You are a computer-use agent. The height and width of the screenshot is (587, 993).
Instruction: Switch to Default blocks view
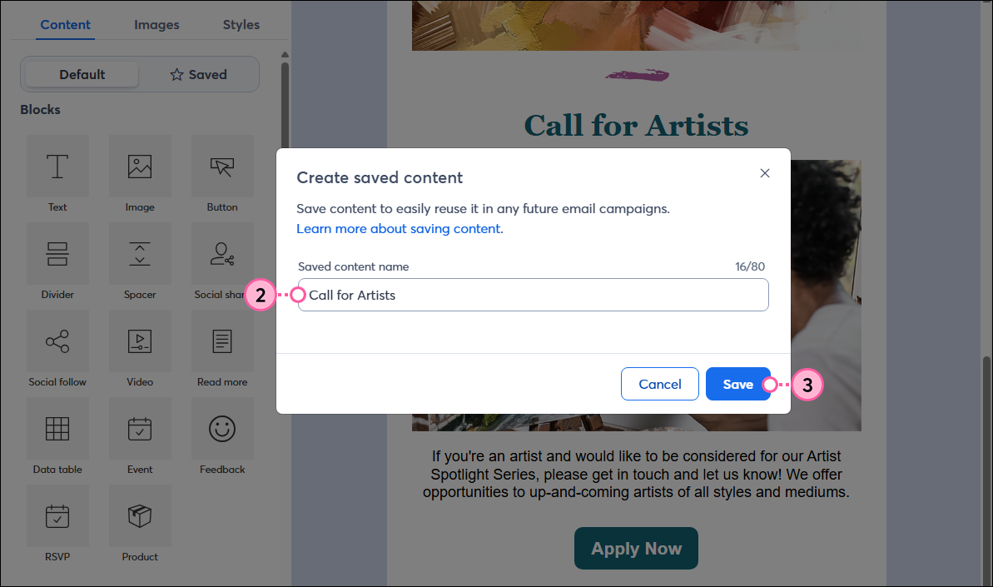pyautogui.click(x=80, y=74)
